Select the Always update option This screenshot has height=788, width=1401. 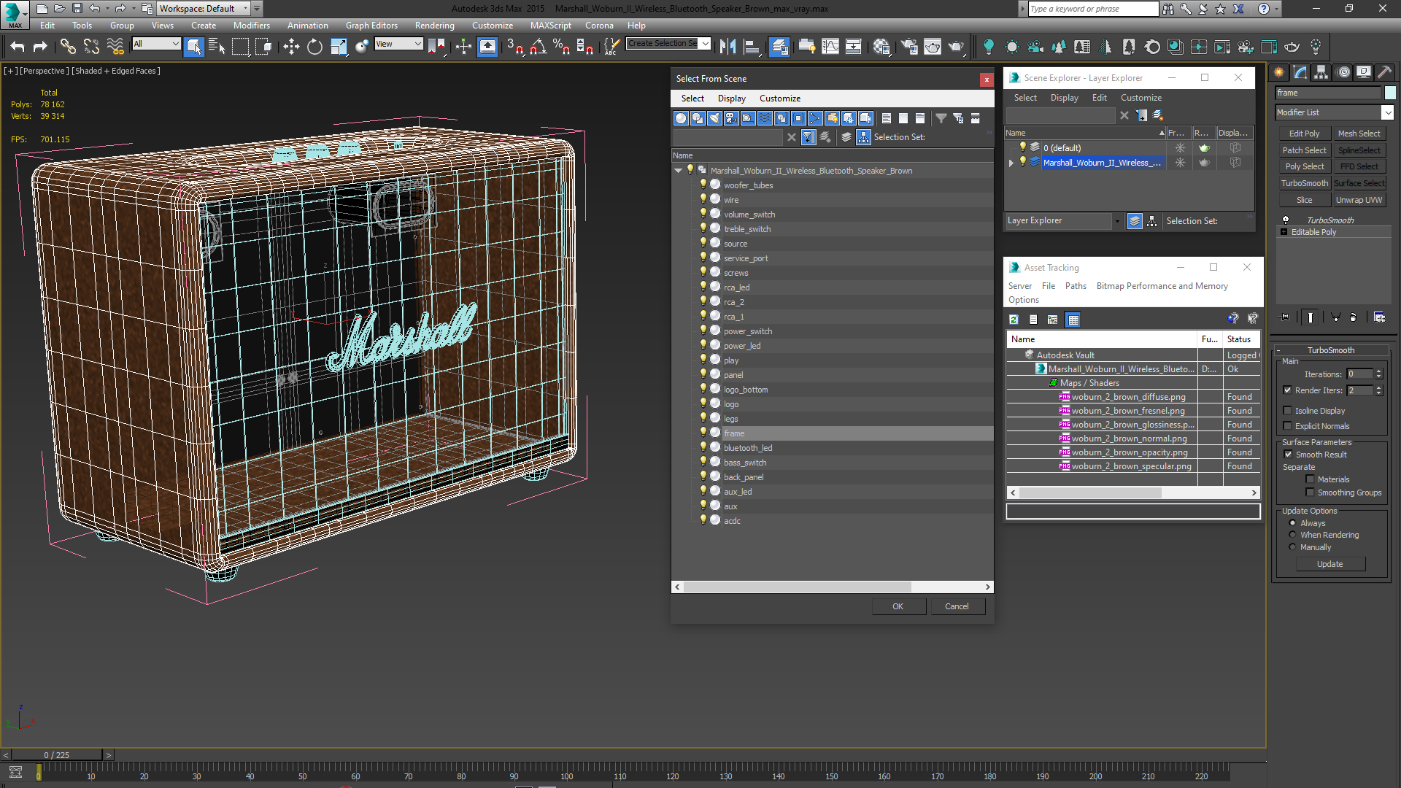1292,523
